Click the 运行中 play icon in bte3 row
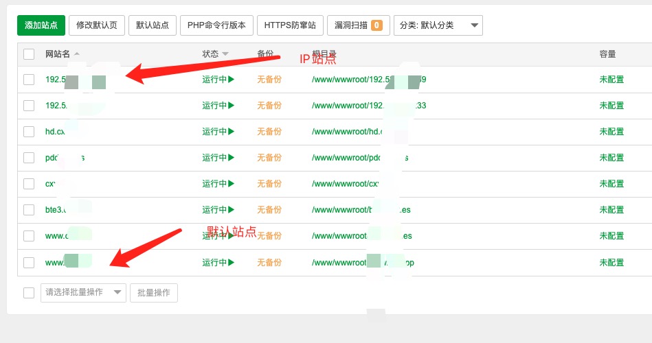652x343 pixels. 232,210
